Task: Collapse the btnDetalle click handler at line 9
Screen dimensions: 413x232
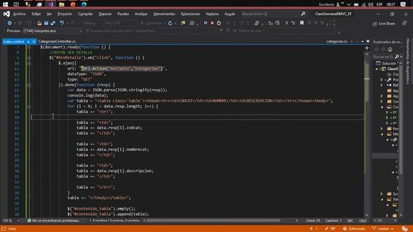Action: pos(29,58)
